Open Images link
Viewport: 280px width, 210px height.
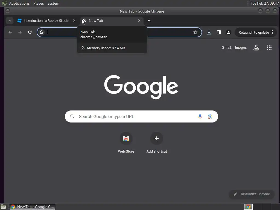click(241, 48)
